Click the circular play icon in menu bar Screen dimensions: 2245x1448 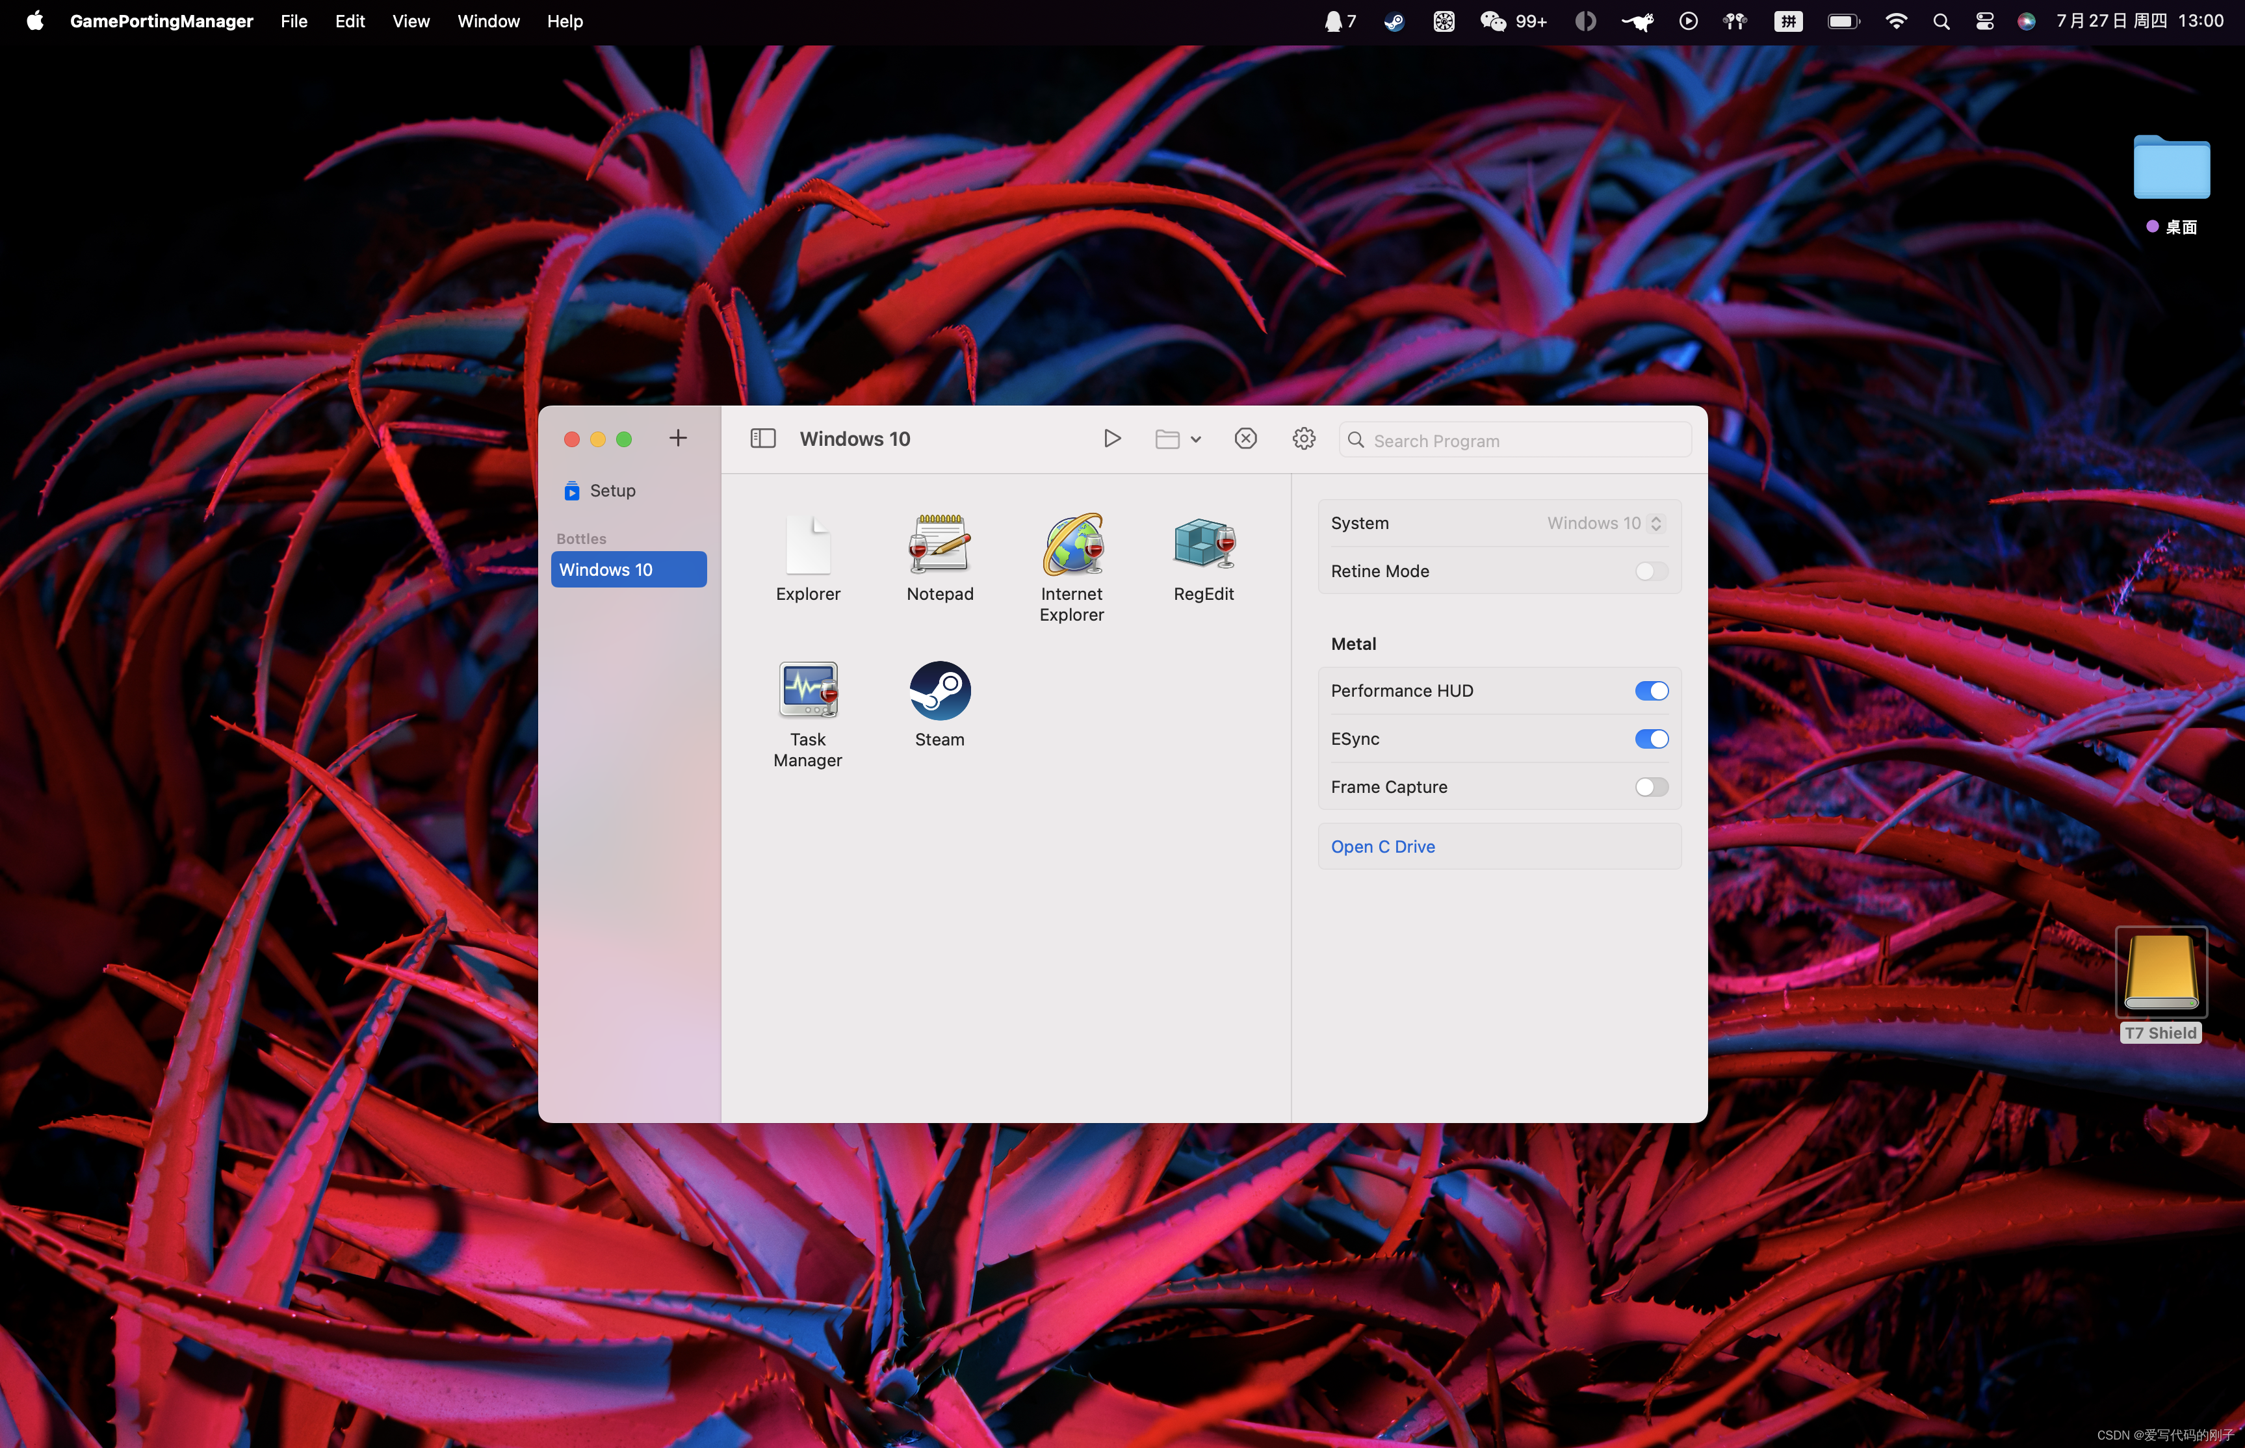point(1687,21)
